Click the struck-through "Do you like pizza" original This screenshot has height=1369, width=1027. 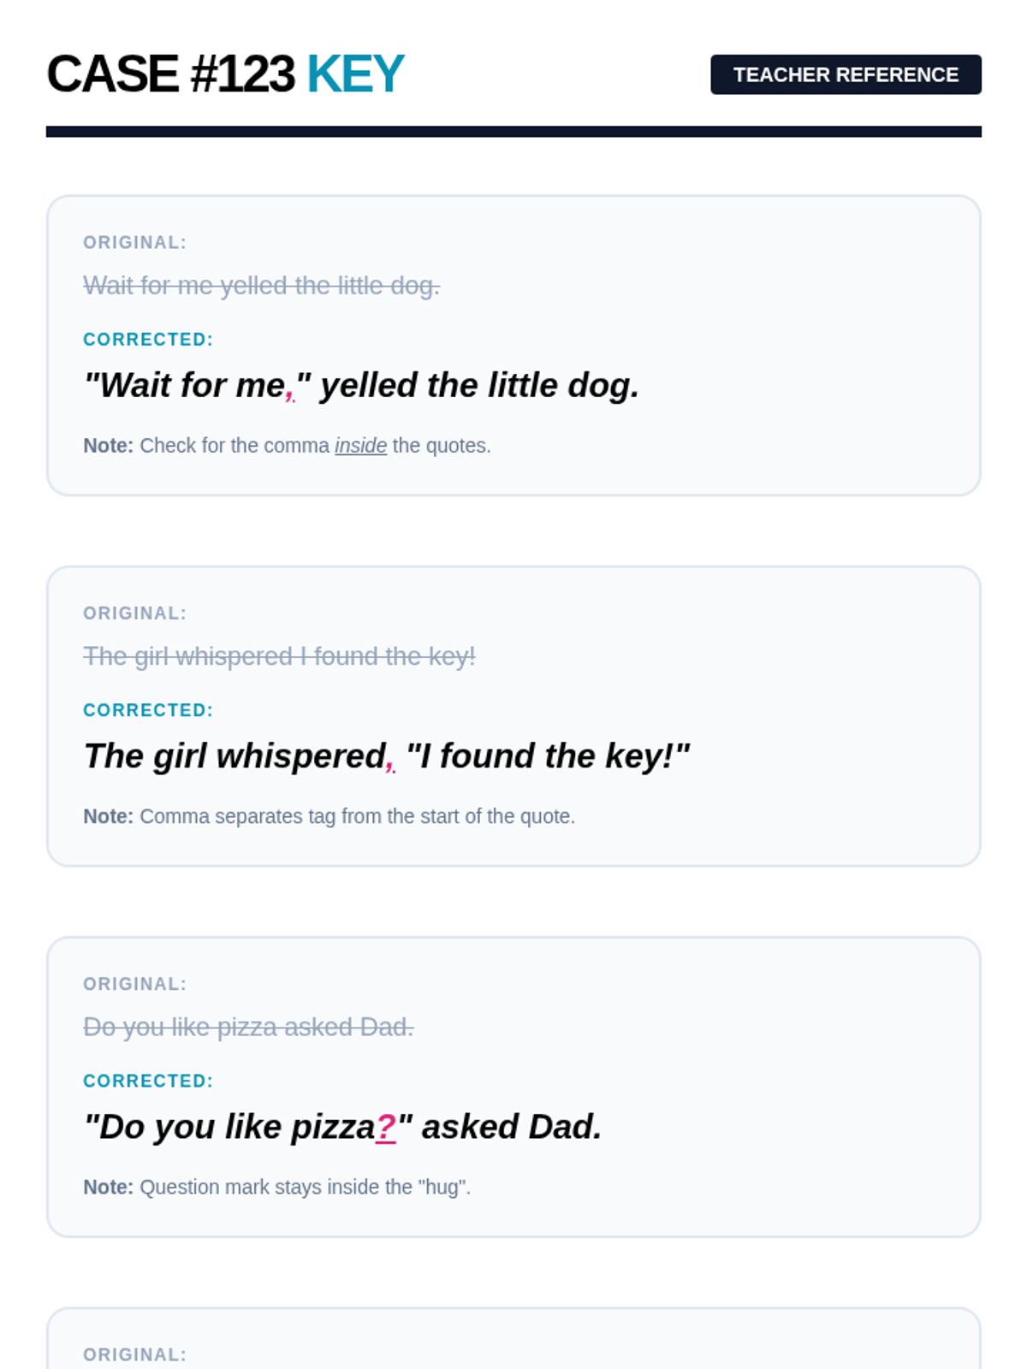(248, 1027)
